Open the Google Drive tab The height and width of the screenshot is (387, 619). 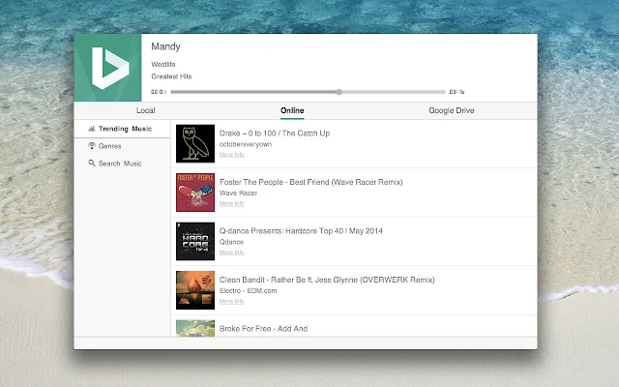coord(452,110)
